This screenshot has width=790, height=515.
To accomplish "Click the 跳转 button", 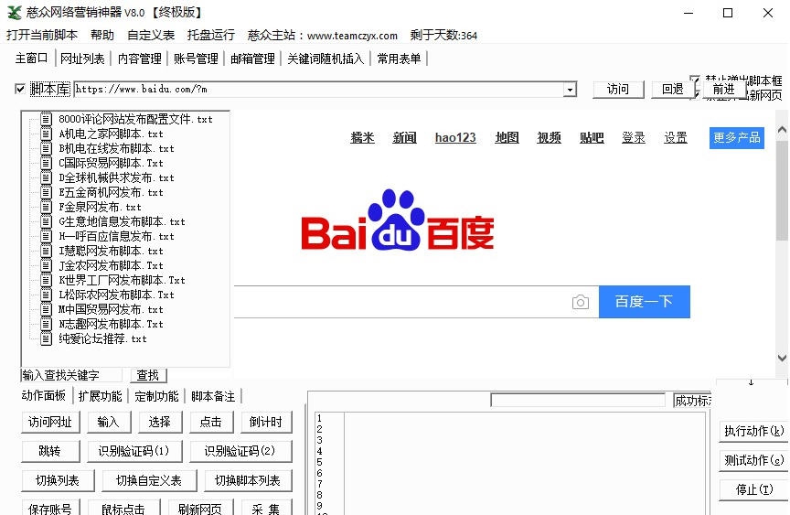I will tap(50, 452).
